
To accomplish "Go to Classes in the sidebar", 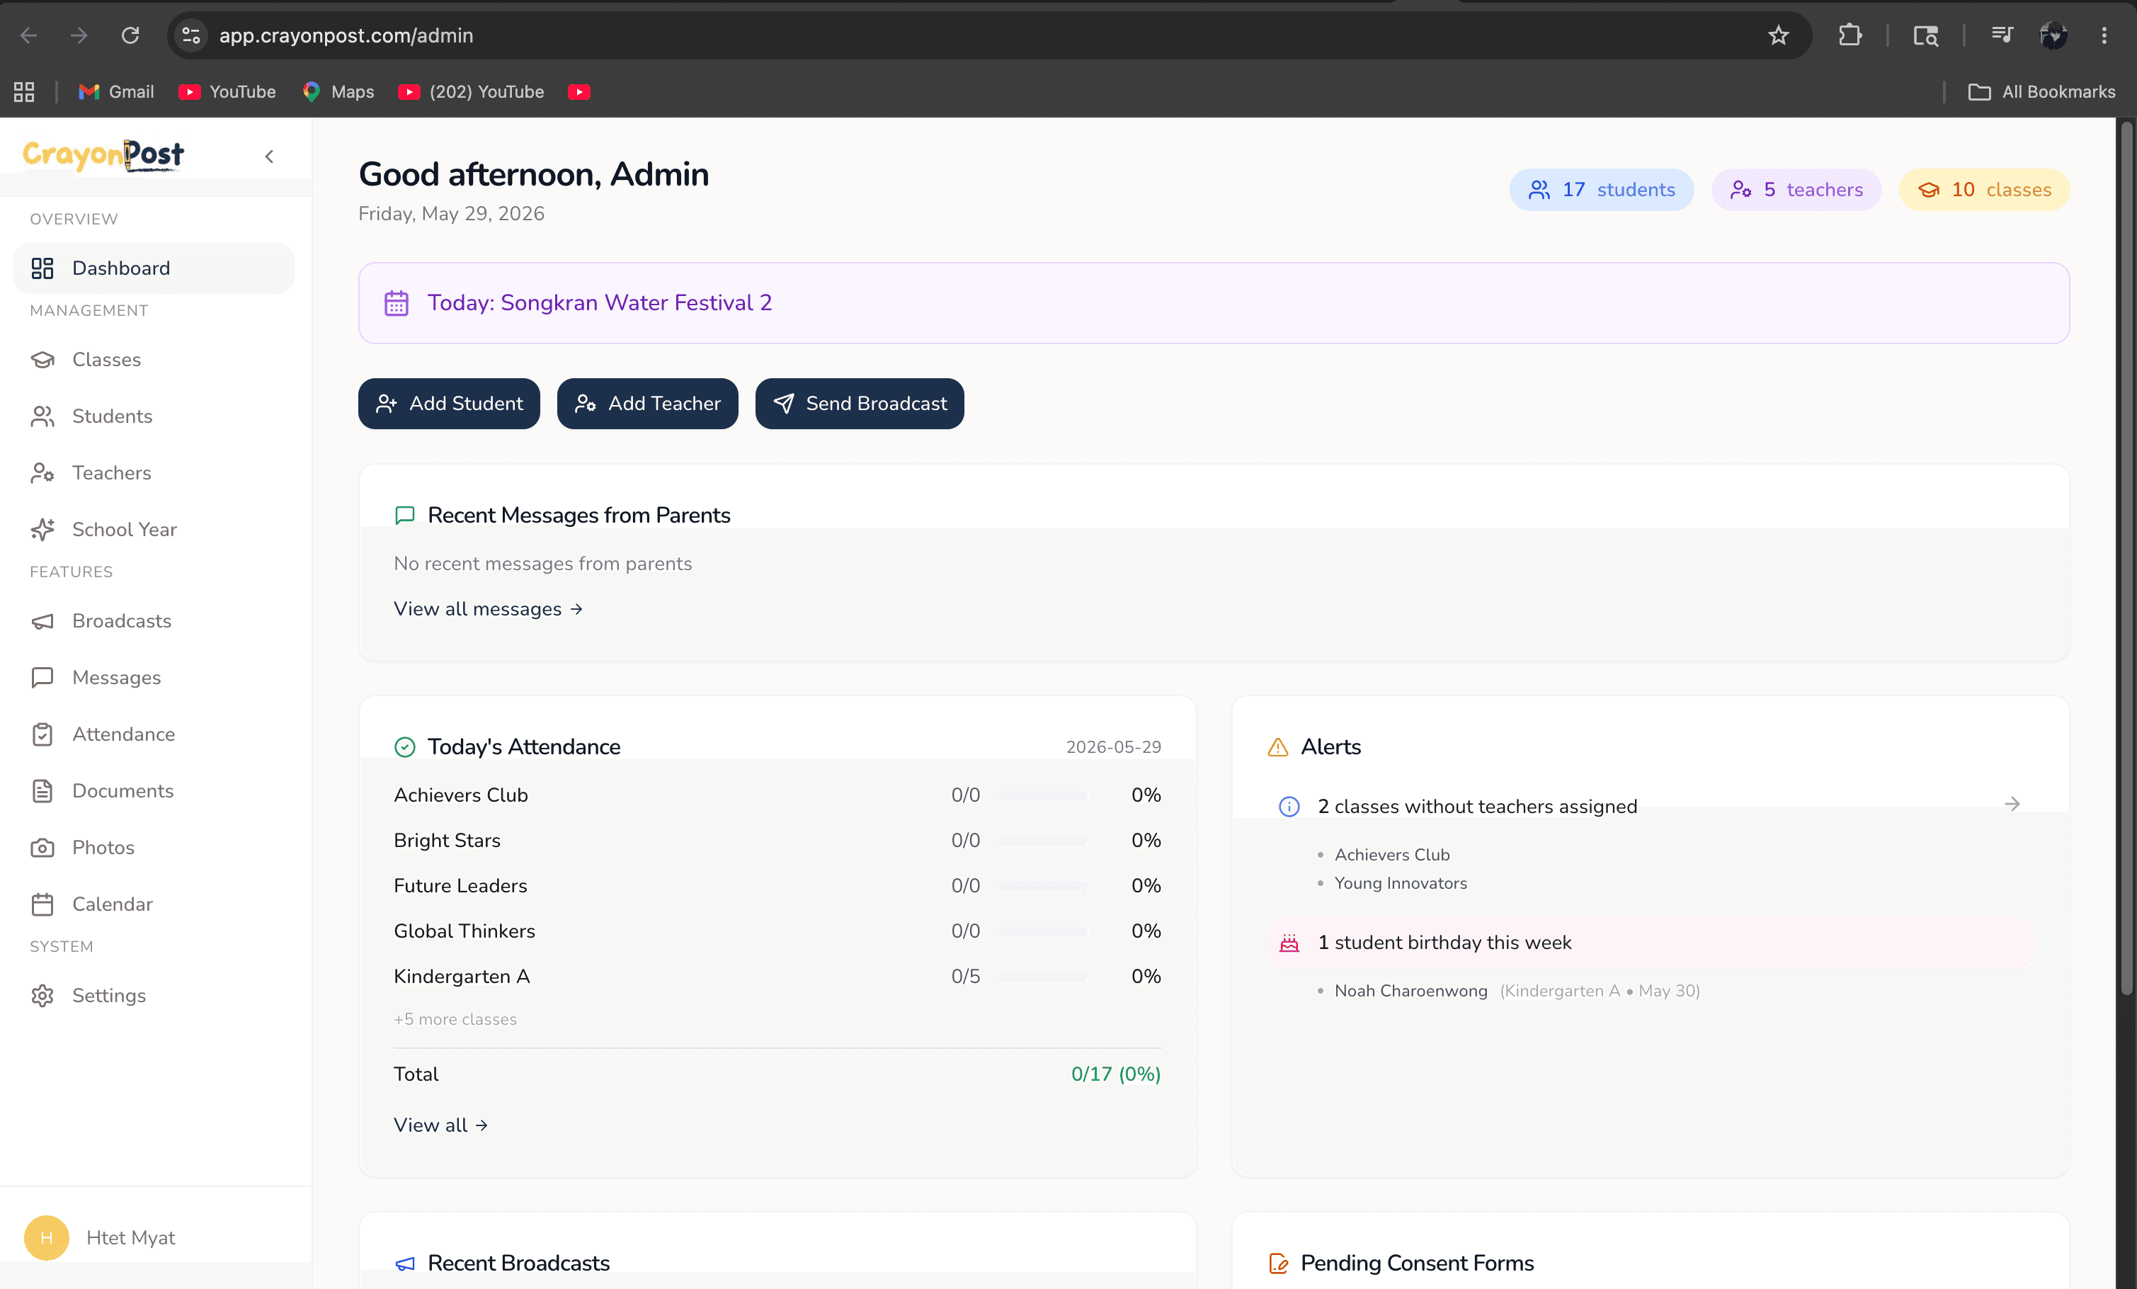I will [x=154, y=359].
